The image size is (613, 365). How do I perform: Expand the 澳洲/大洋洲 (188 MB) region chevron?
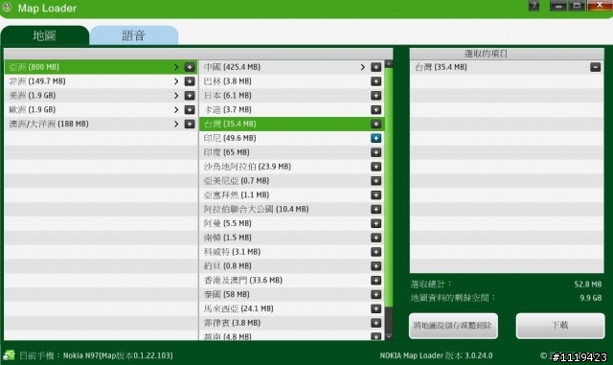point(176,124)
